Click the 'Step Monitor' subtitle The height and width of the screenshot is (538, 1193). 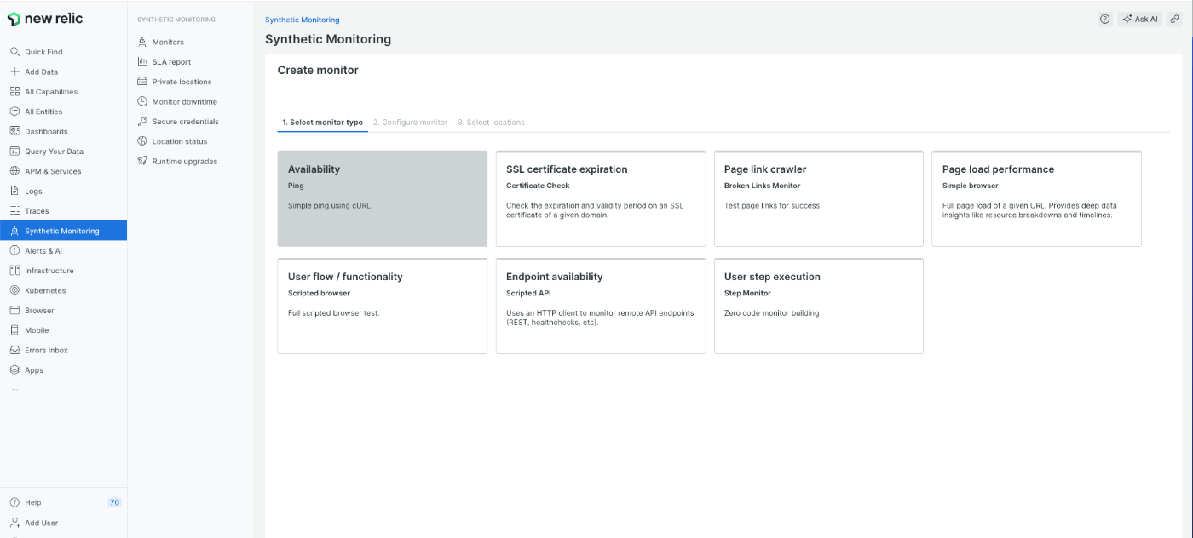click(747, 293)
